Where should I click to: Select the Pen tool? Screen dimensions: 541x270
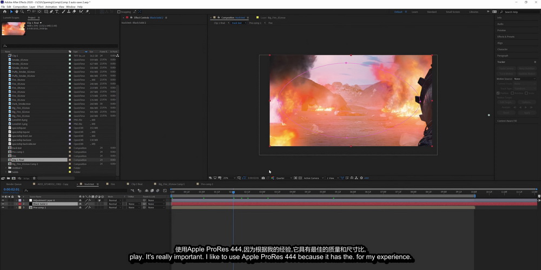coord(51,12)
